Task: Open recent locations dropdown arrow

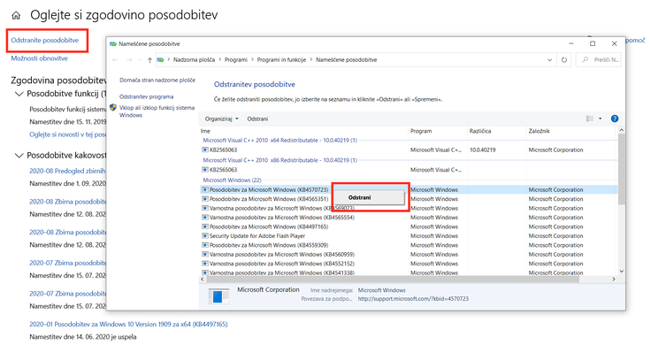Action: [141, 60]
